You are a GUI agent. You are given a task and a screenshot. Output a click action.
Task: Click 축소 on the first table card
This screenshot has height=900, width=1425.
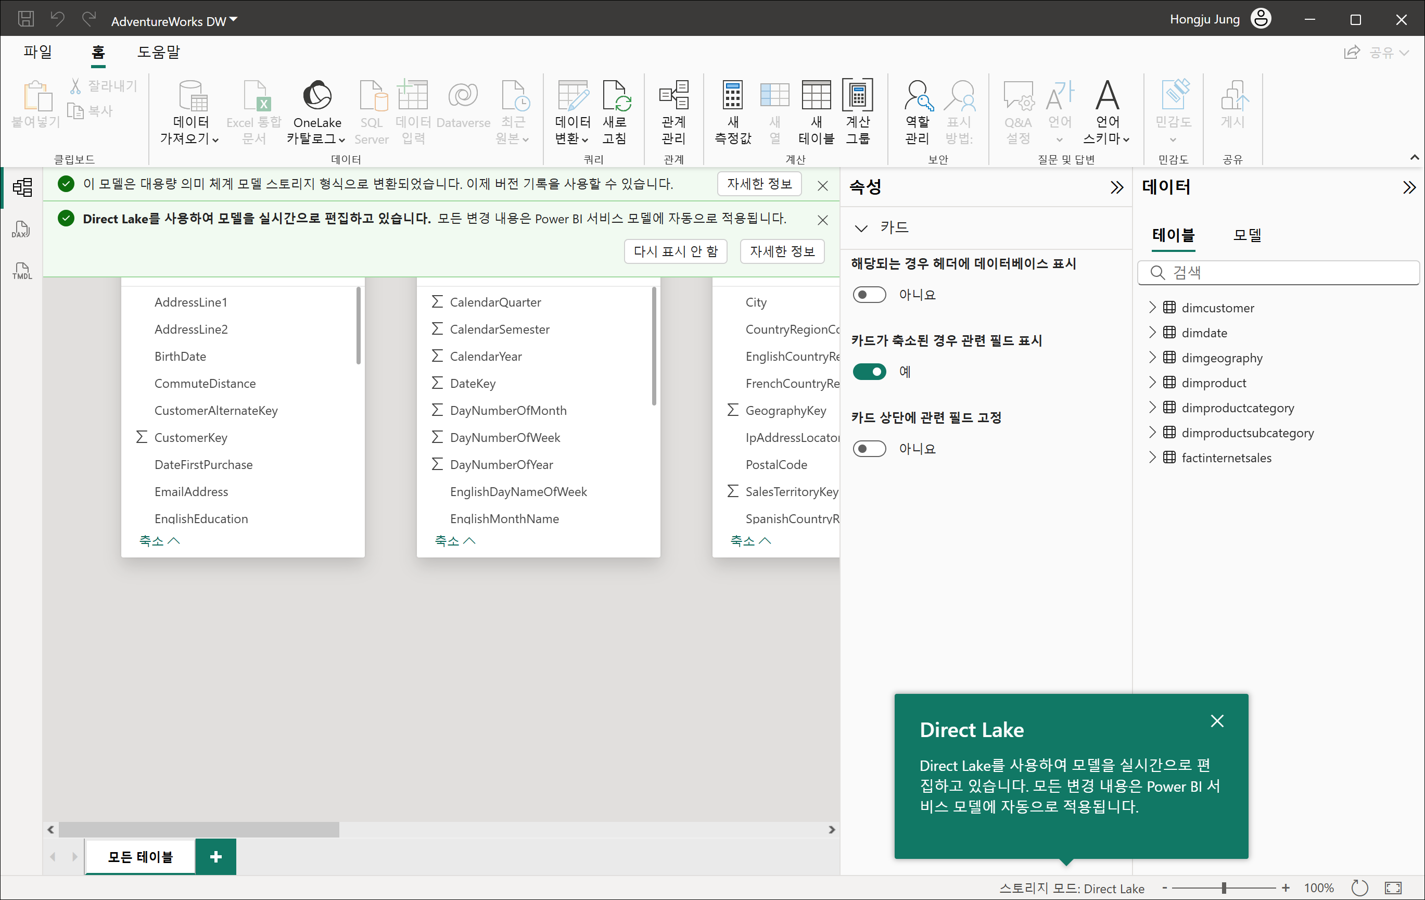[159, 540]
